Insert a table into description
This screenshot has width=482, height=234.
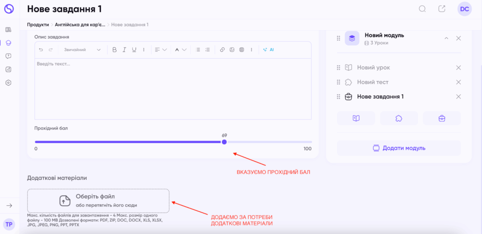pyautogui.click(x=241, y=49)
